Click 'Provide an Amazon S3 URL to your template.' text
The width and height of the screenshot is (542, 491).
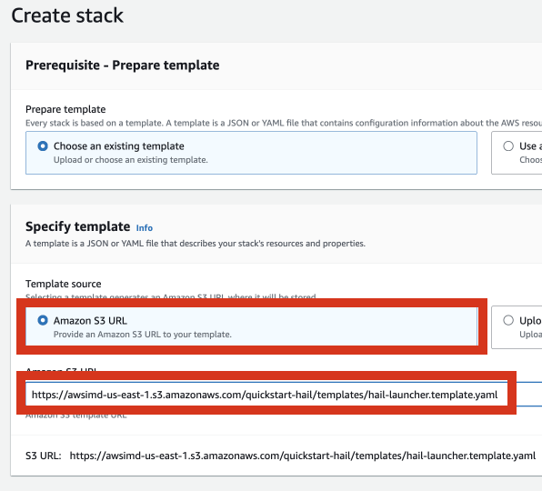(143, 335)
